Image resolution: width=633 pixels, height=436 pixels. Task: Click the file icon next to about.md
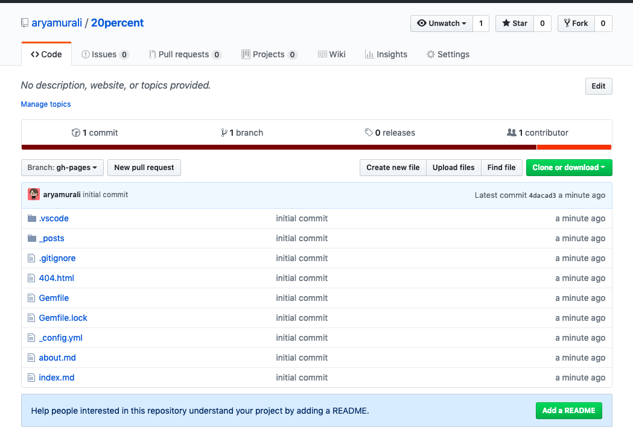pyautogui.click(x=31, y=358)
